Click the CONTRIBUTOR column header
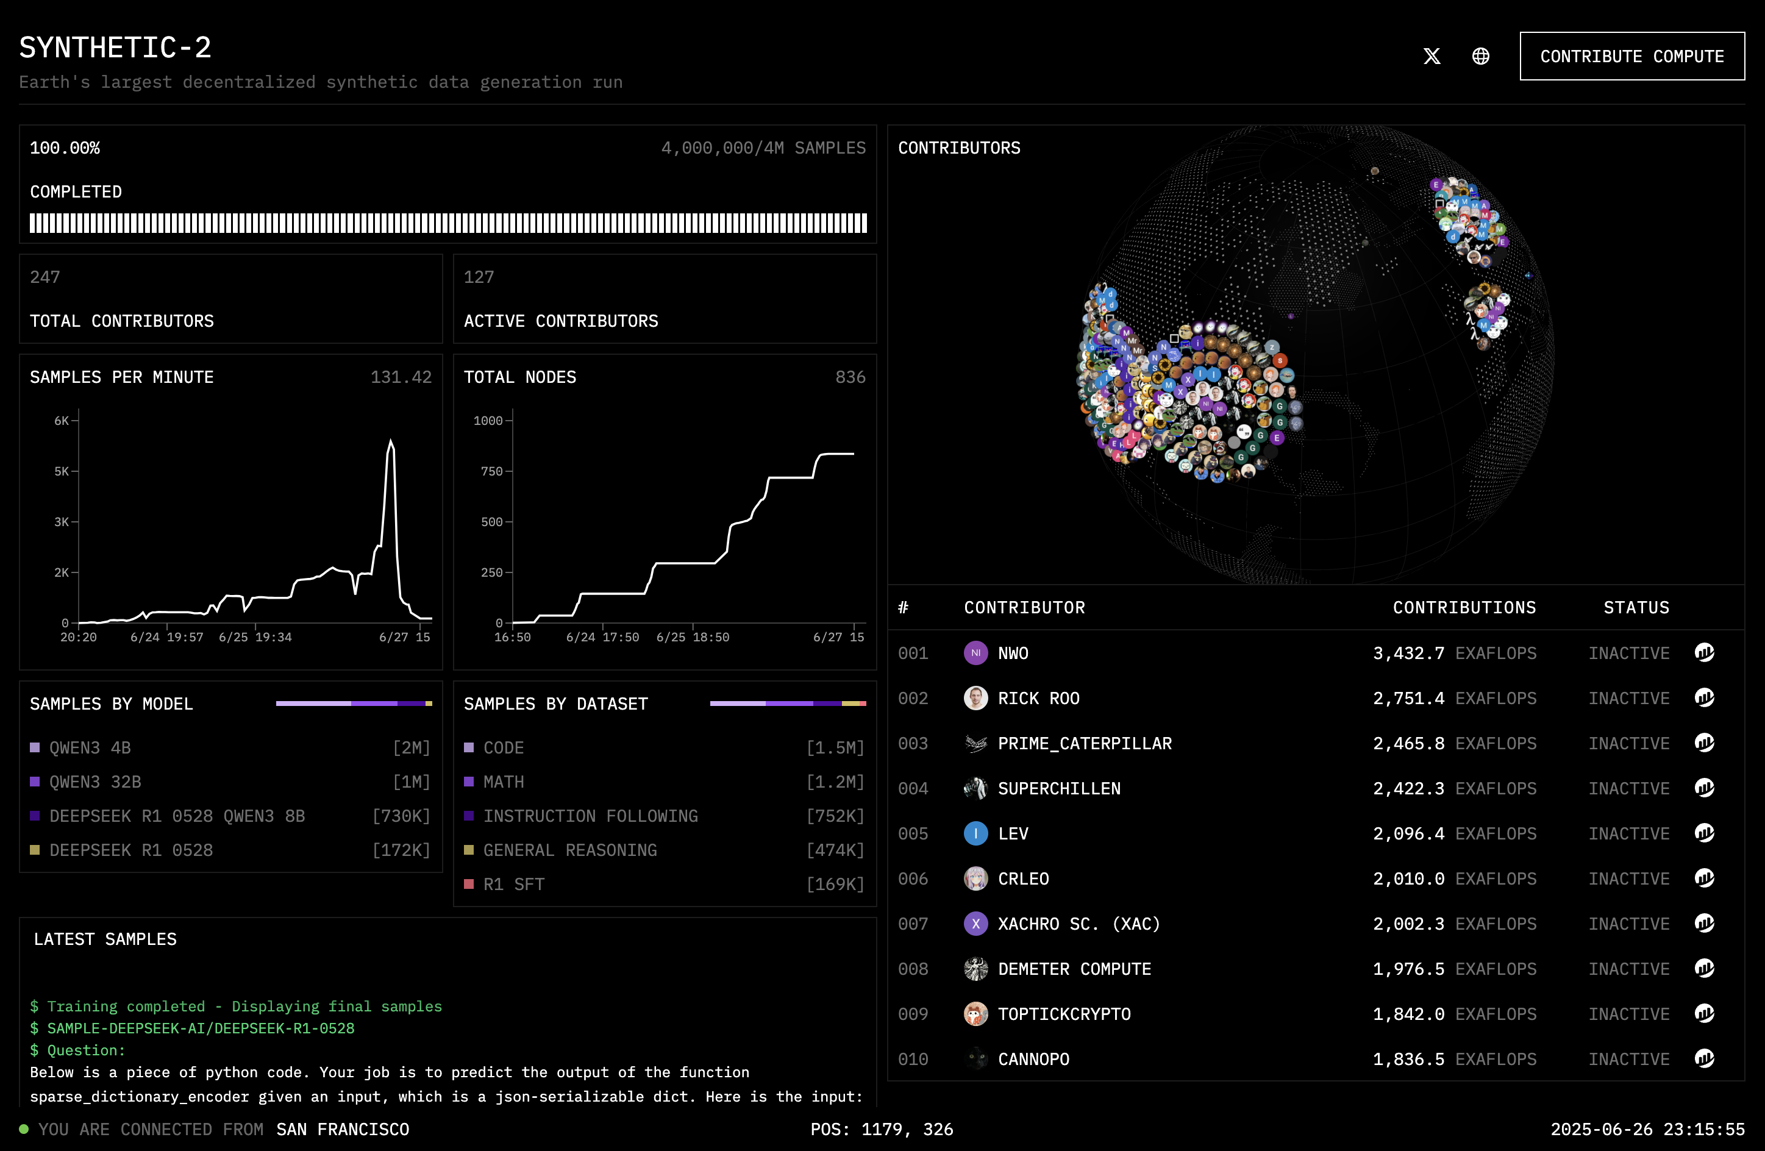 coord(1024,607)
